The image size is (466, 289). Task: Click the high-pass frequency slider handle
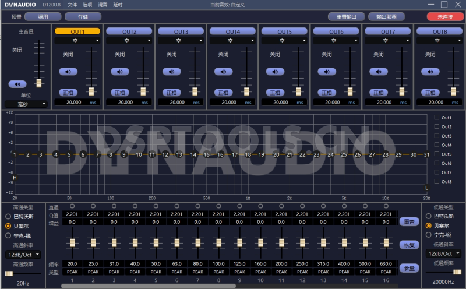pyautogui.click(x=9, y=273)
